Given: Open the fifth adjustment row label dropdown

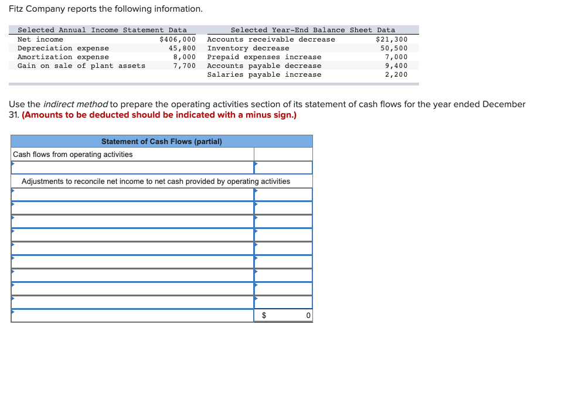Looking at the screenshot, I should coord(132,248).
